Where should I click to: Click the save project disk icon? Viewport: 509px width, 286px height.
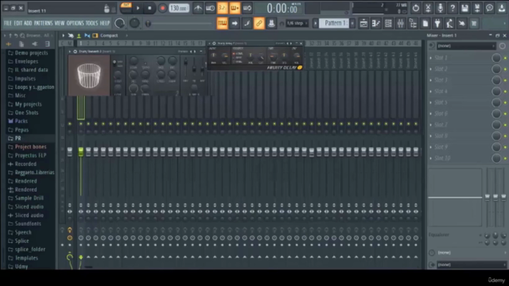pos(464,8)
